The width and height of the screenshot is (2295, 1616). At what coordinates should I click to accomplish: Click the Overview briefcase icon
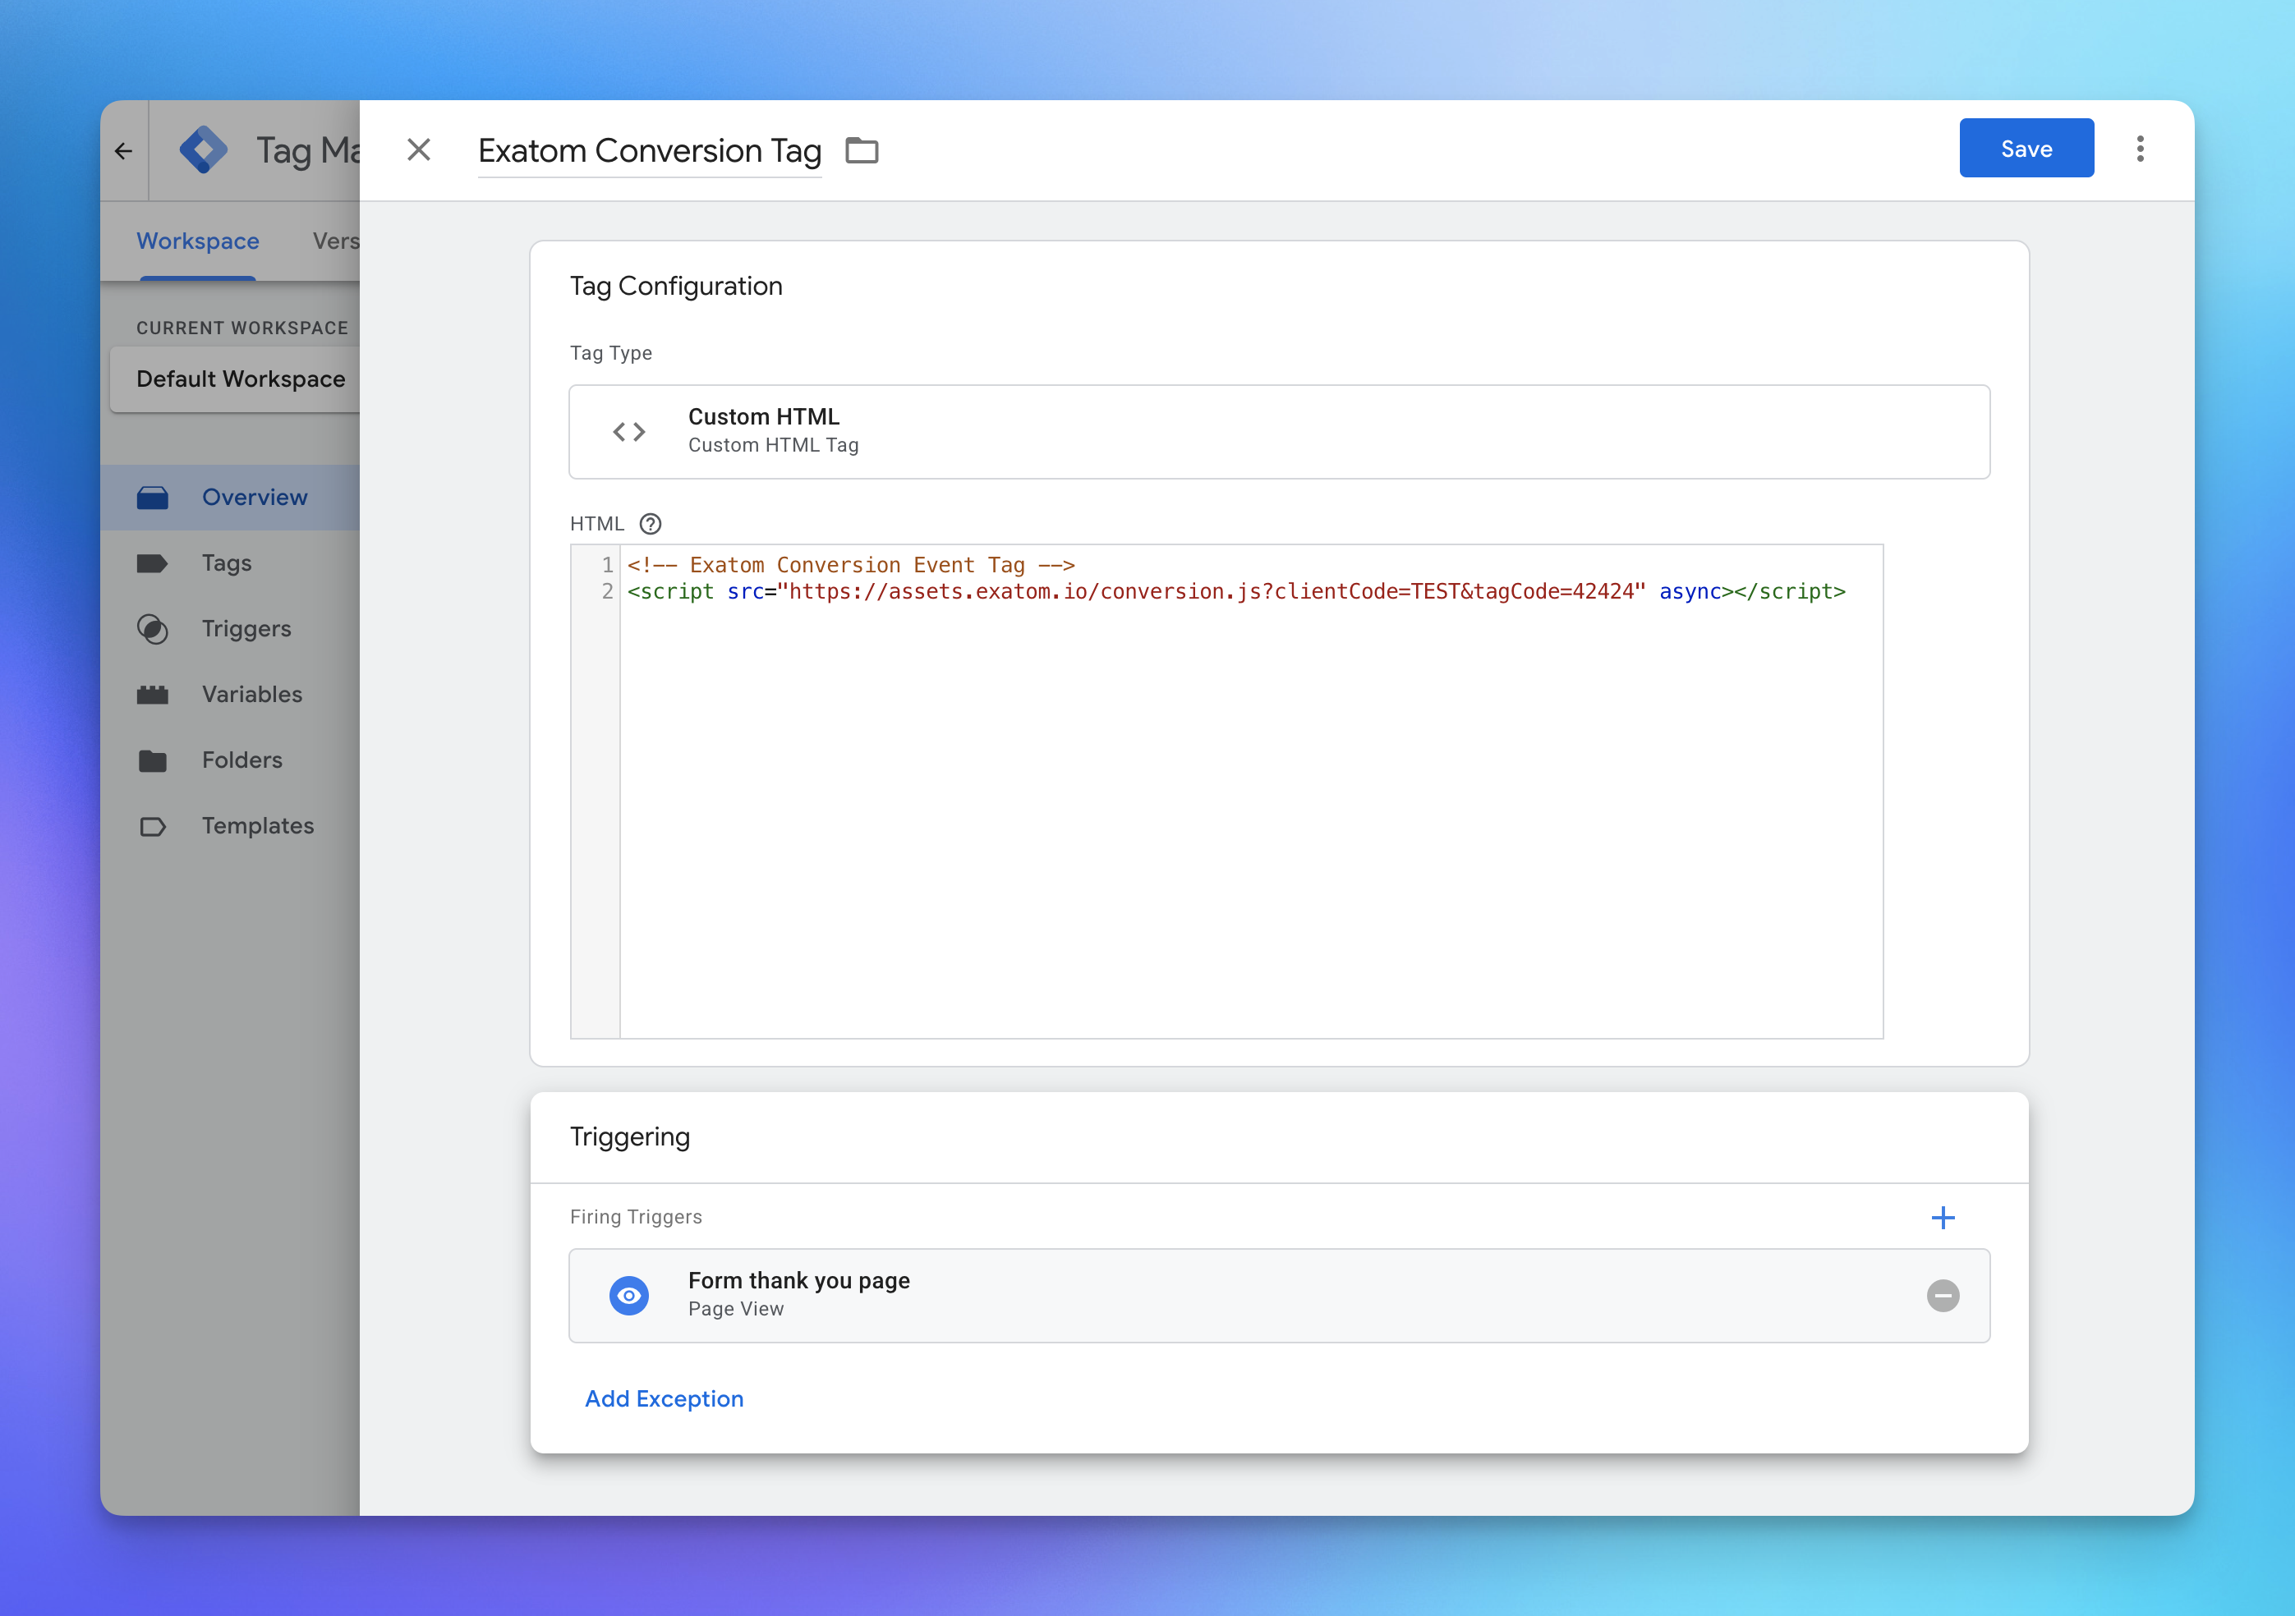coord(153,498)
